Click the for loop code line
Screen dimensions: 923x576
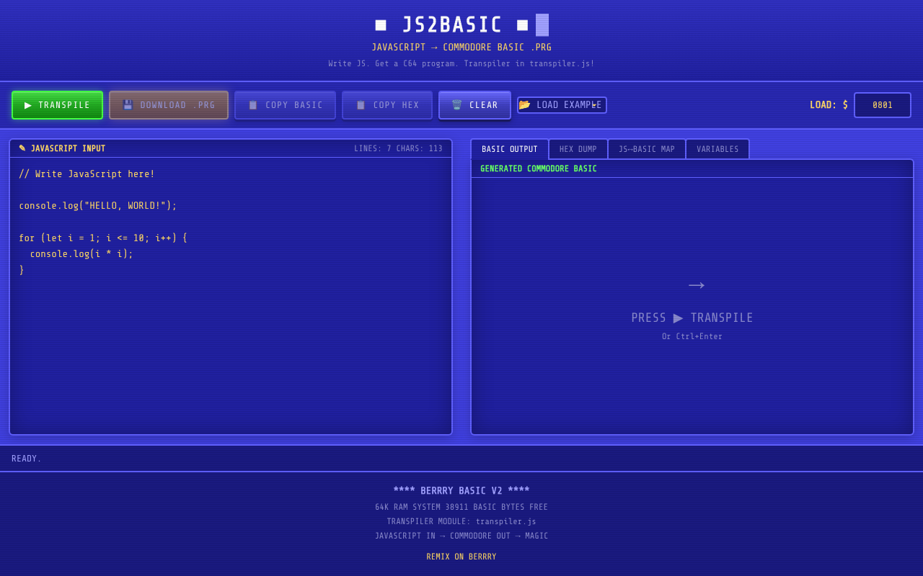[x=103, y=238]
